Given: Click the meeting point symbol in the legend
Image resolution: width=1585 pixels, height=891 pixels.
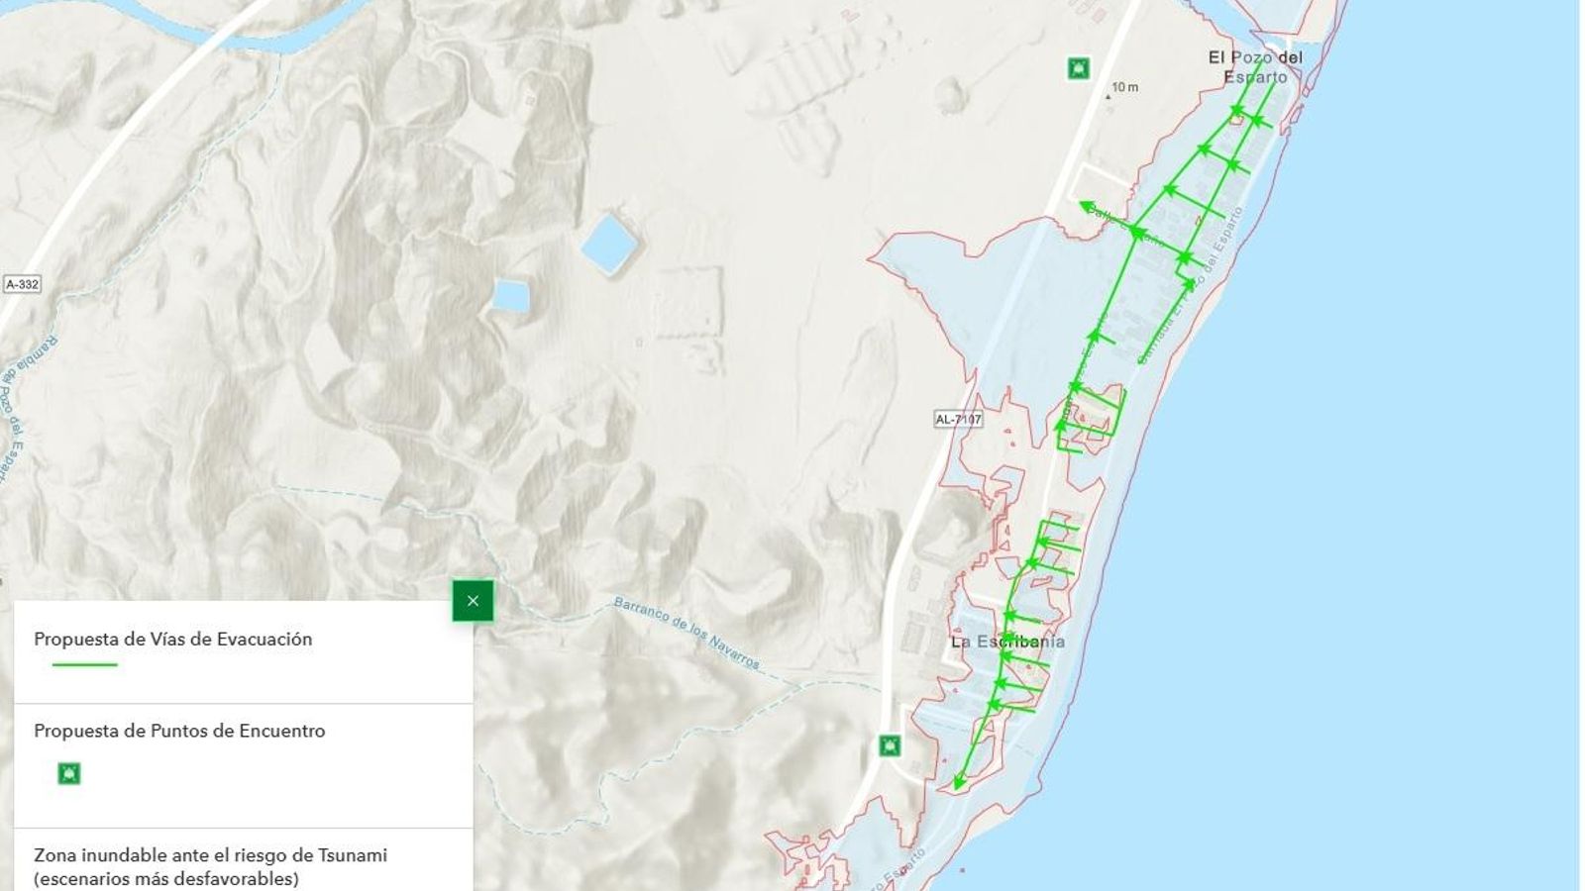Looking at the screenshot, I should [x=68, y=773].
